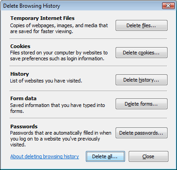Click the 'Files stored on your computer' description

(59, 56)
